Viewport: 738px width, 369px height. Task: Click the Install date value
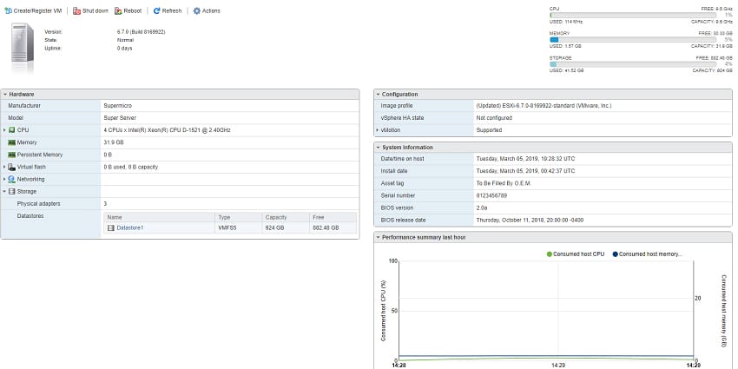525,171
